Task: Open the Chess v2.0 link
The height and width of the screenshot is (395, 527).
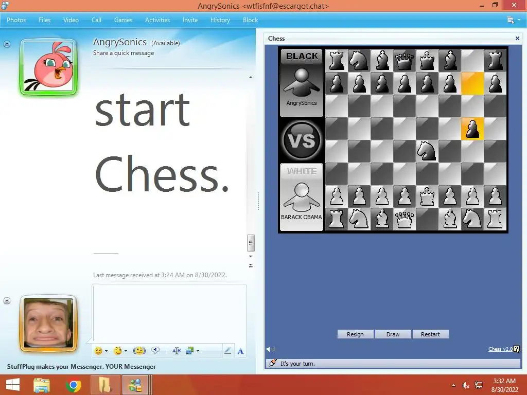Action: click(500, 349)
